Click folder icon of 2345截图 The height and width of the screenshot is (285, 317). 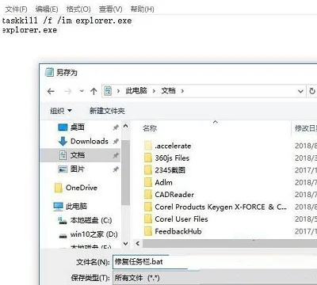coord(148,170)
